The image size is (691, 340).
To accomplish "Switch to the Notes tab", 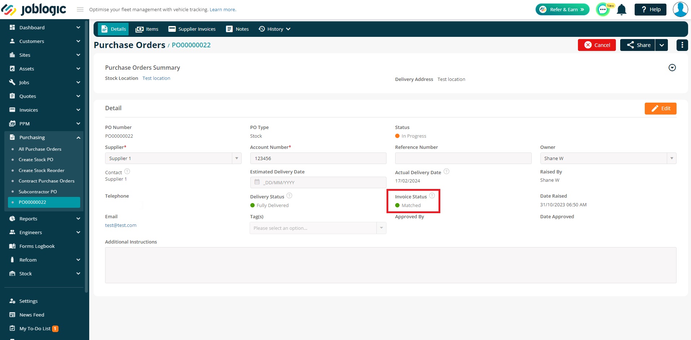I will (x=237, y=29).
